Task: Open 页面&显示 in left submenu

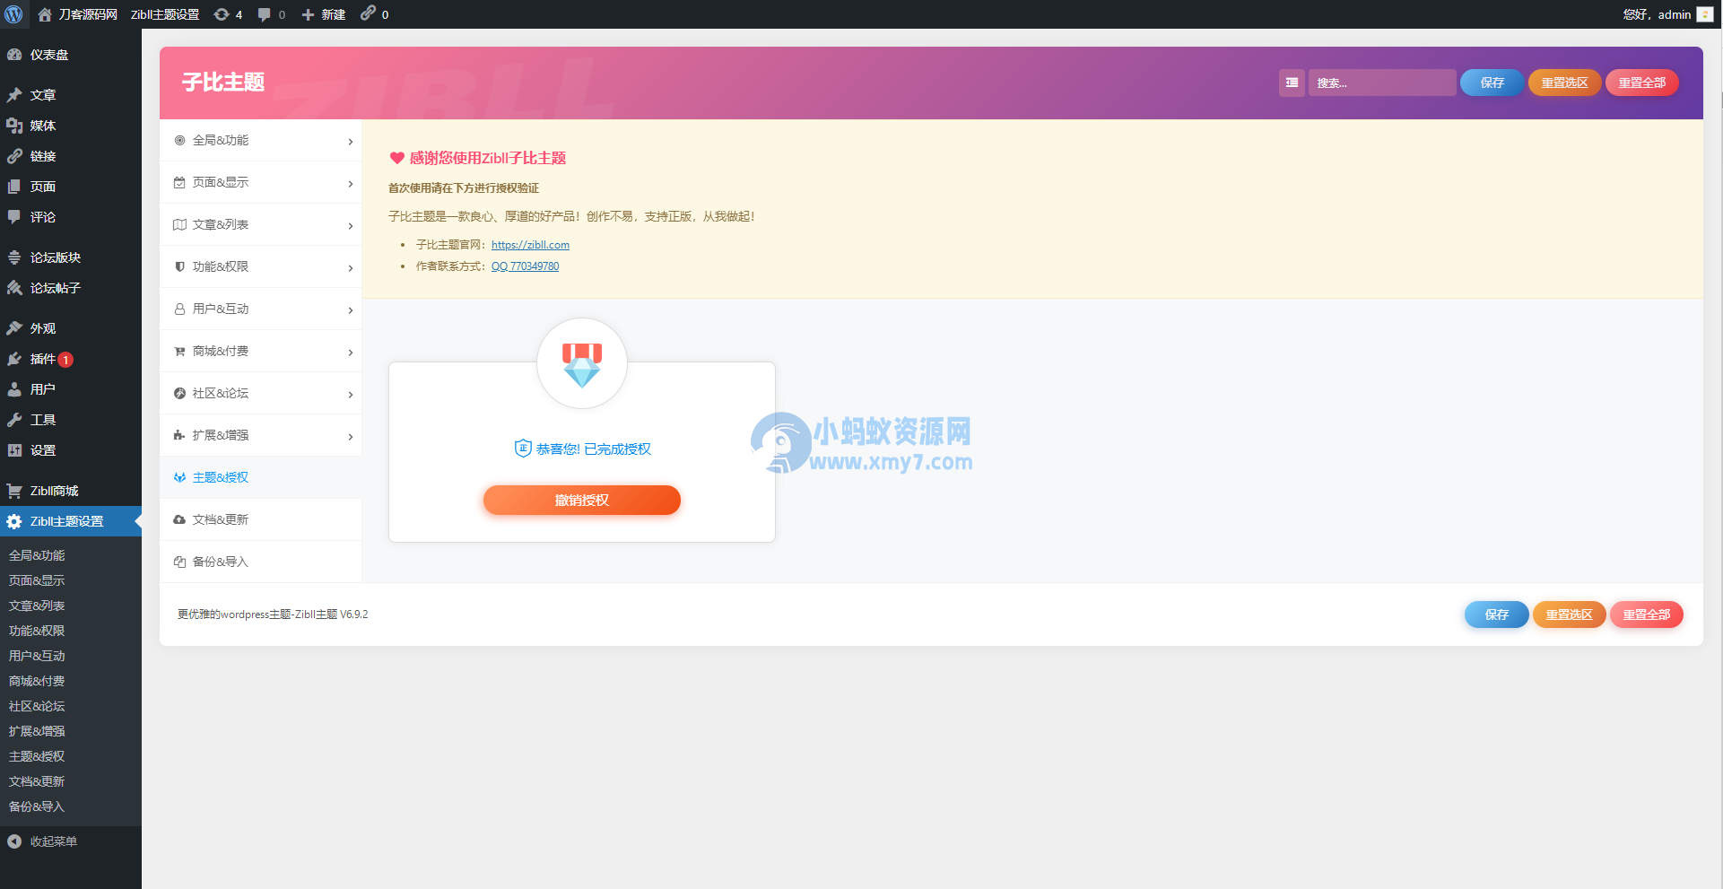Action: 37,580
